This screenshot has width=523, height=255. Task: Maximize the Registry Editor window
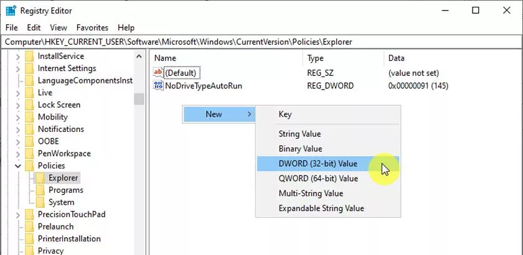click(476, 11)
